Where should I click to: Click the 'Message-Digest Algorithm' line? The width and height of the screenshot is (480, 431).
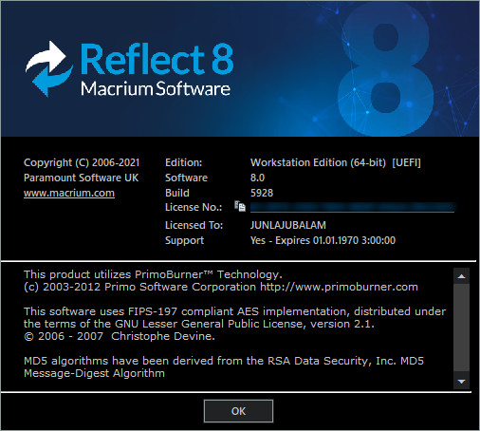click(x=94, y=373)
